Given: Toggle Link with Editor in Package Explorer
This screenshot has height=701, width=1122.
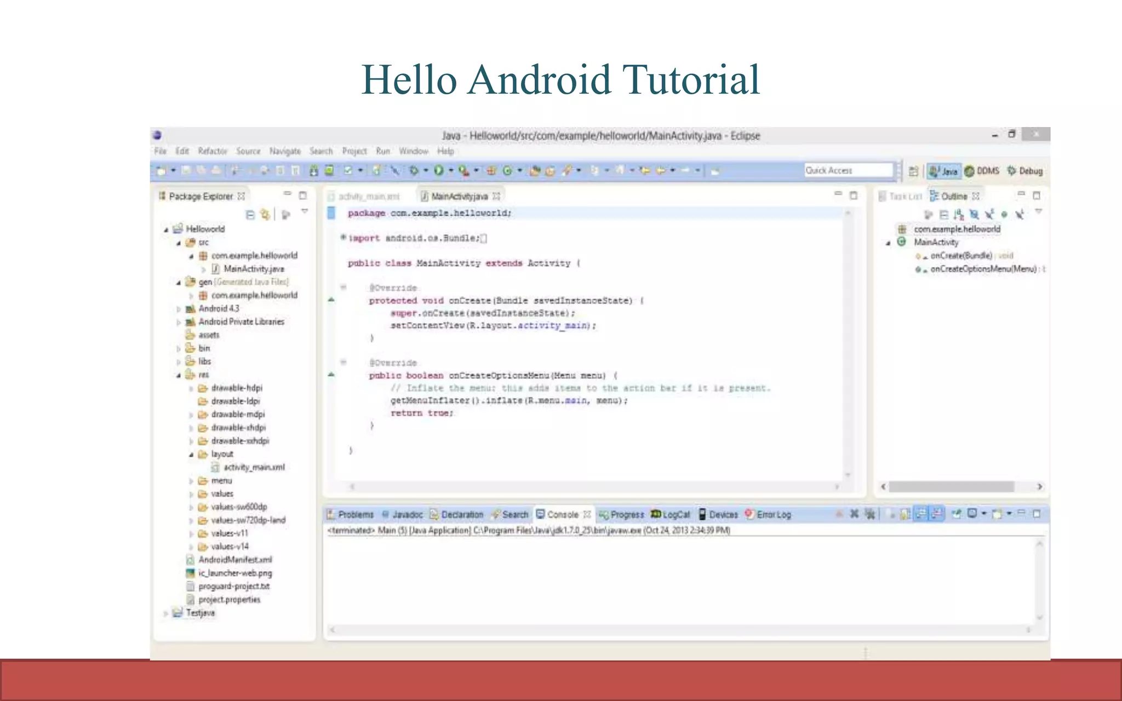Looking at the screenshot, I should point(266,215).
